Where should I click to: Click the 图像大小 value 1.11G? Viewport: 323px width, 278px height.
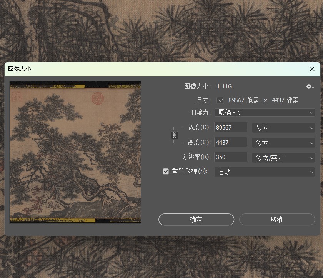click(x=224, y=87)
